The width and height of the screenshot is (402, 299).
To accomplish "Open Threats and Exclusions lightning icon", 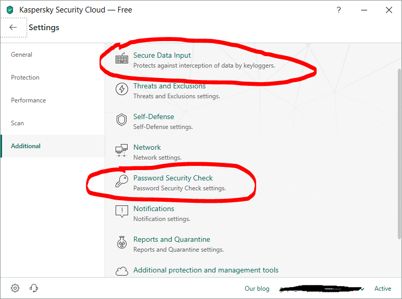I will click(122, 89).
